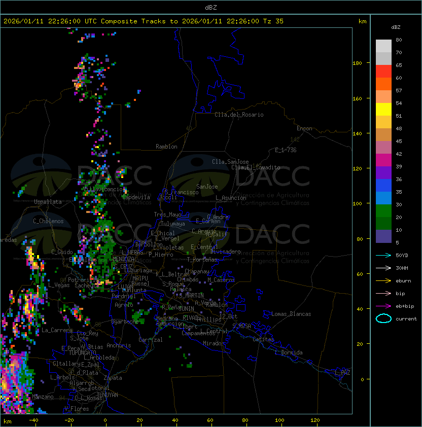Screen dimensions: 422x427
Task: Pick the bright green 20-30 dBZ swatch
Action: coord(383,211)
